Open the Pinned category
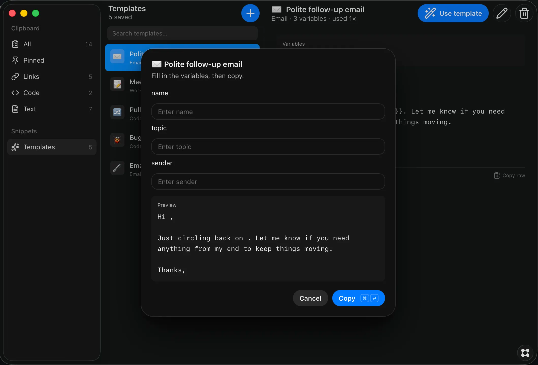The image size is (538, 365). tap(52, 60)
